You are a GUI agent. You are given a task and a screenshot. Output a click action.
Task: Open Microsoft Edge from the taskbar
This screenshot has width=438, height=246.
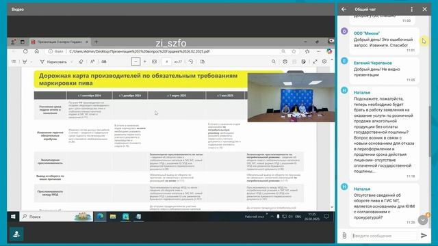(x=100, y=217)
